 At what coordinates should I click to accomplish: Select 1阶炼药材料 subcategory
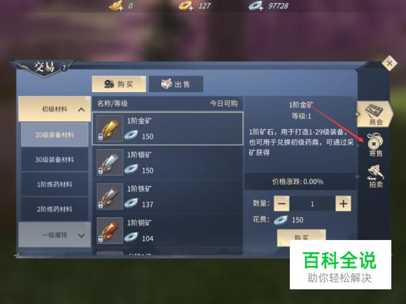55,184
